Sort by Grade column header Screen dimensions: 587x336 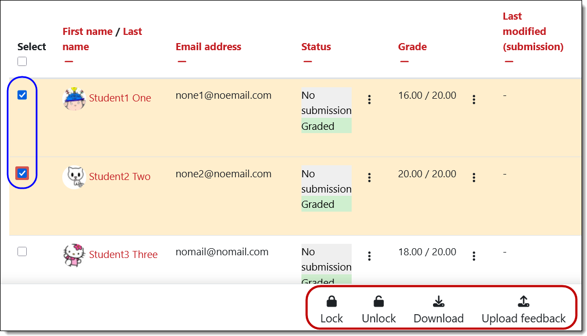[x=412, y=47]
